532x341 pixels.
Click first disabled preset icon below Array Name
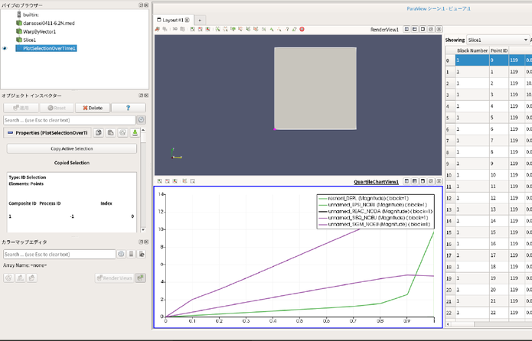pyautogui.click(x=9, y=278)
